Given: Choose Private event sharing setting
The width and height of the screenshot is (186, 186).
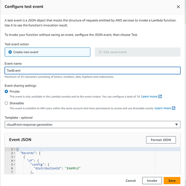Looking at the screenshot, I should [6, 91].
